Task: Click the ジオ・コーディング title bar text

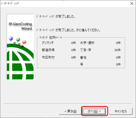Action: pos(10,3)
